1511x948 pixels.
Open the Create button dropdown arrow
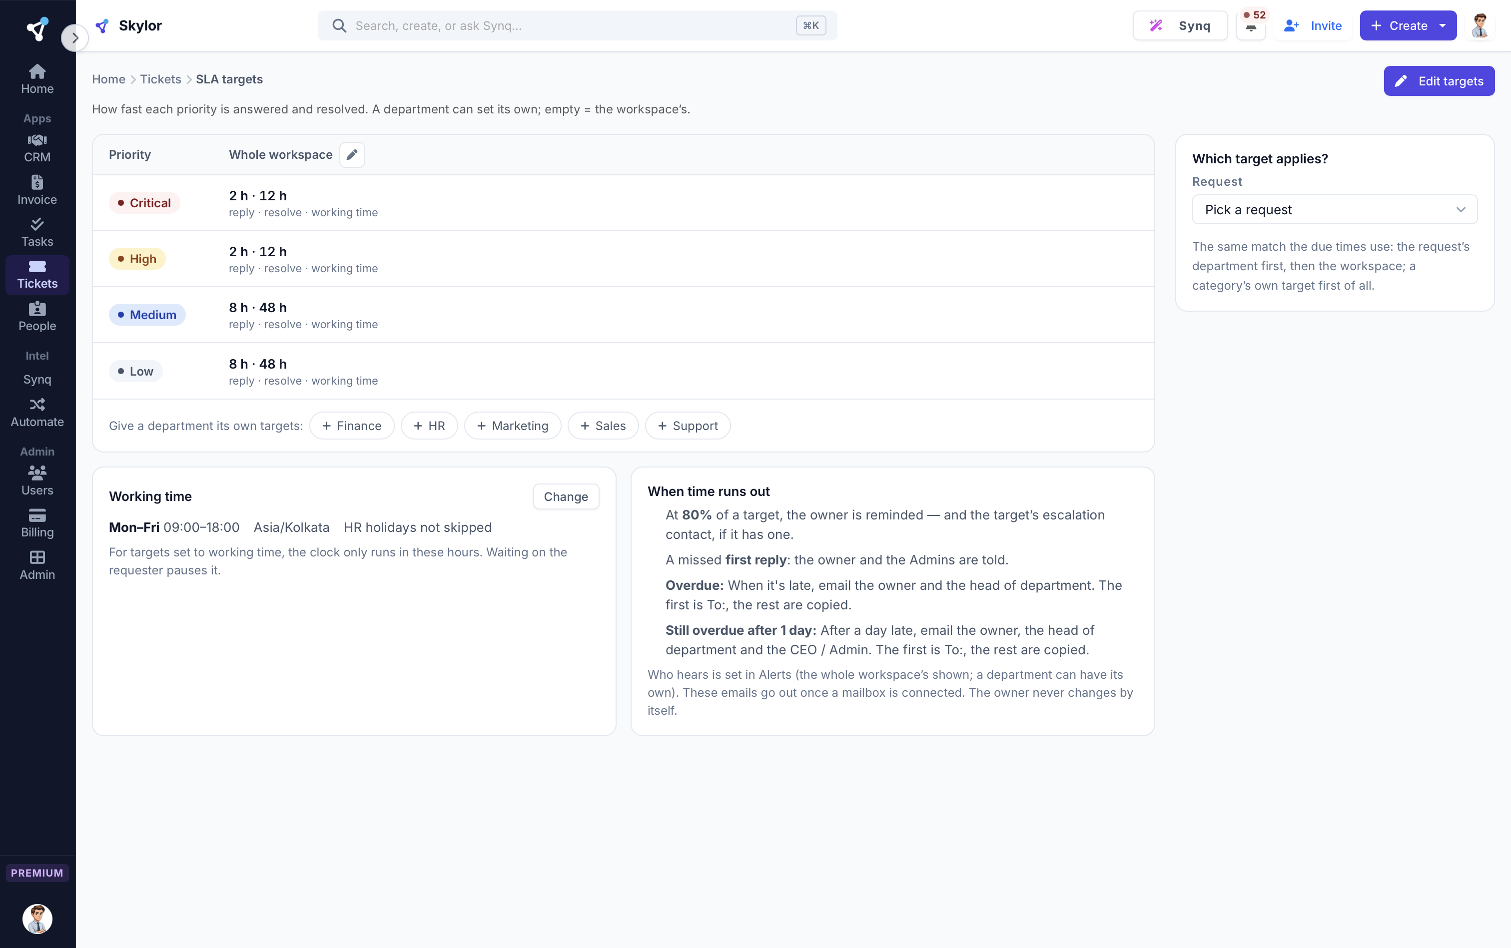point(1443,25)
